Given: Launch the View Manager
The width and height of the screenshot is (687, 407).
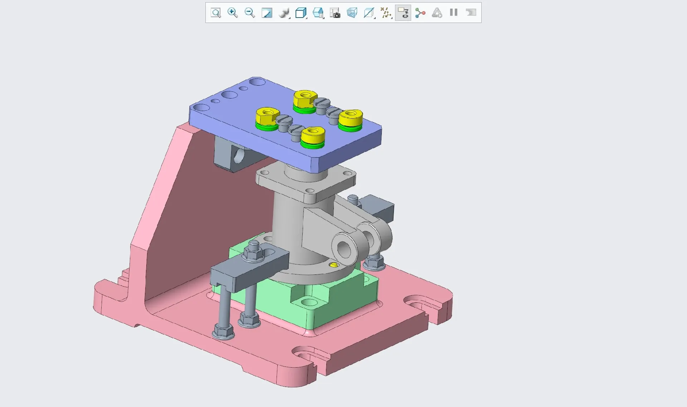Looking at the screenshot, I should click(335, 13).
